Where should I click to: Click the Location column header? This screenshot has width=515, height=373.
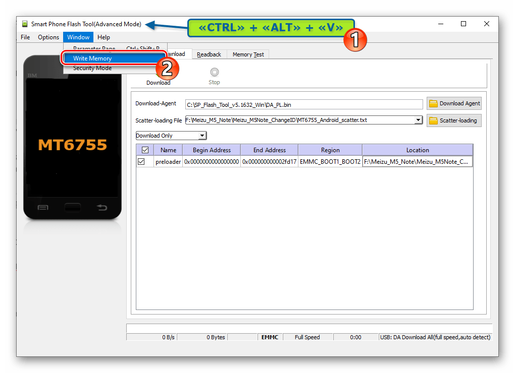(418, 150)
